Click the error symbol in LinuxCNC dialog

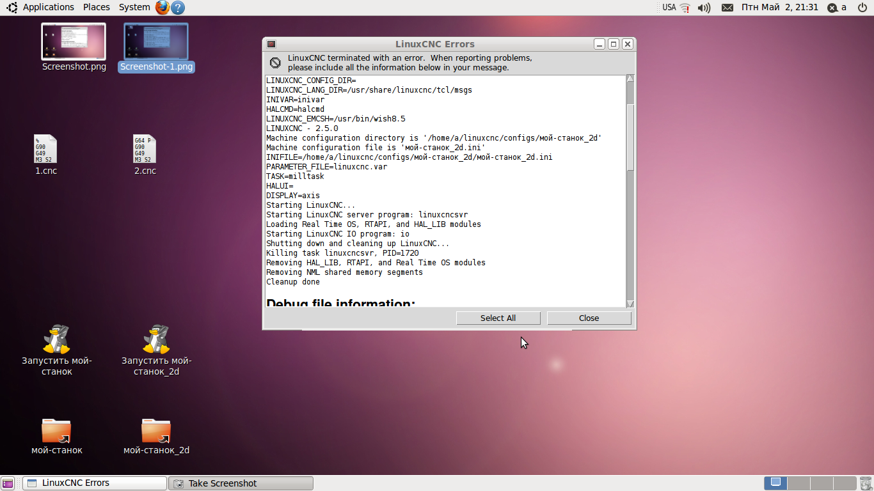275,63
